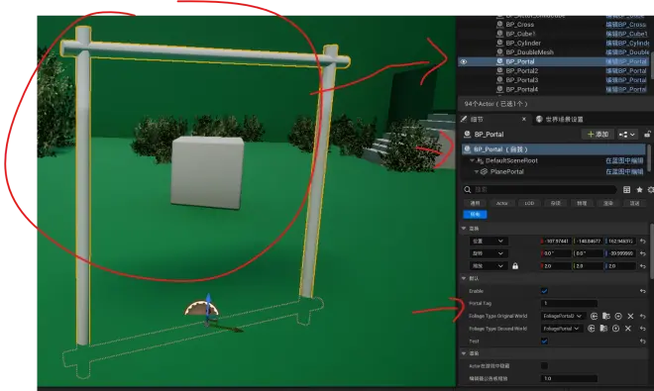
Task: Open the scale type dropdown
Action: 489,266
